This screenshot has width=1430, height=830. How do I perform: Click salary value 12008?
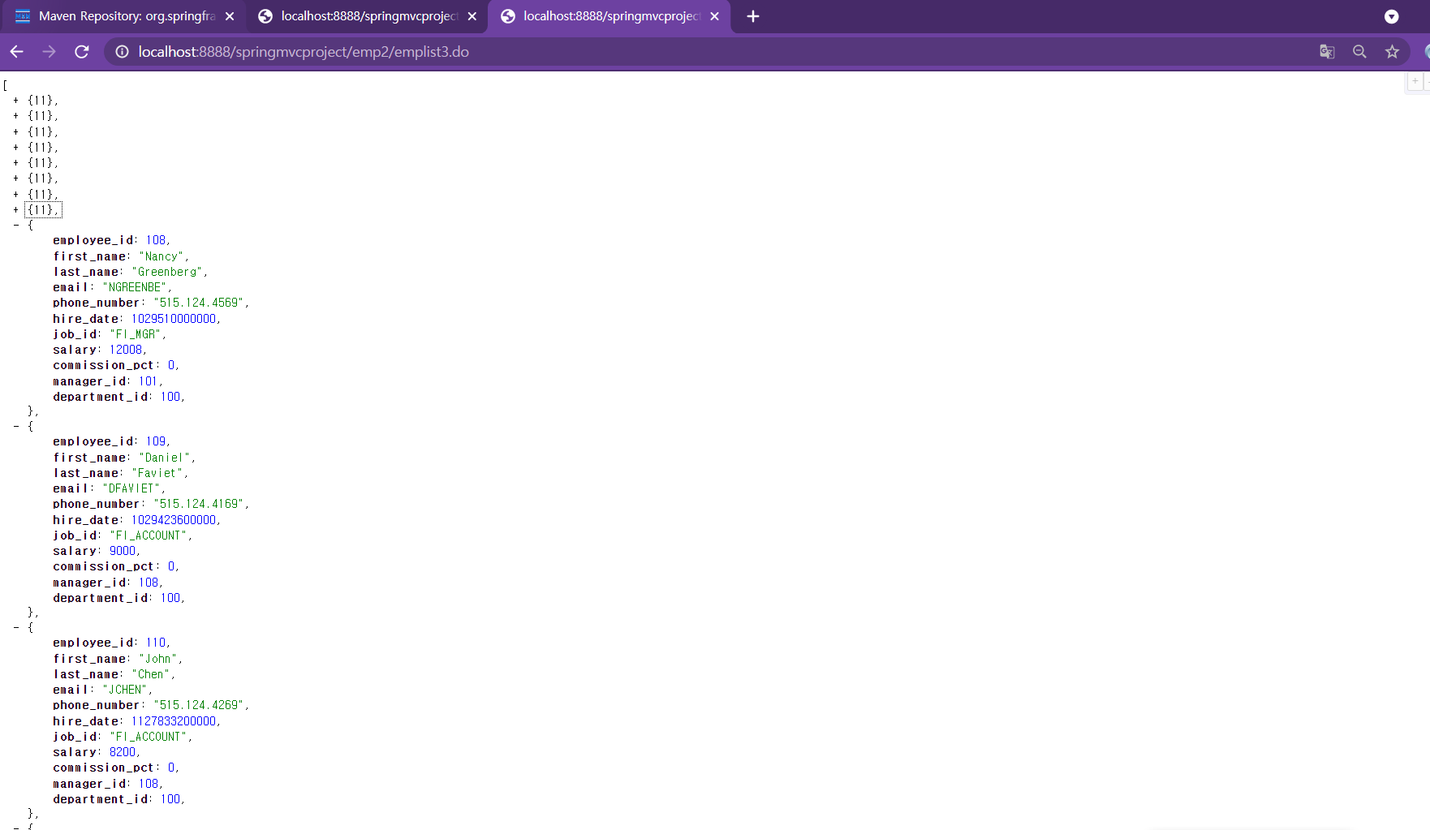[126, 350]
